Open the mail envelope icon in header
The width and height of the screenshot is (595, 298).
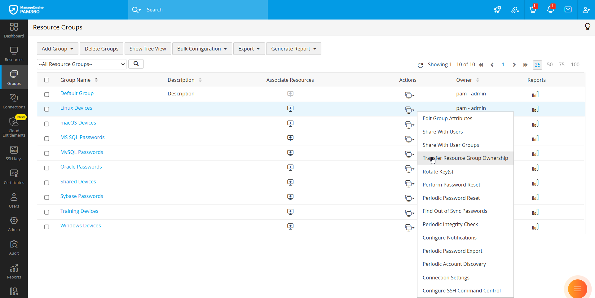tap(568, 10)
